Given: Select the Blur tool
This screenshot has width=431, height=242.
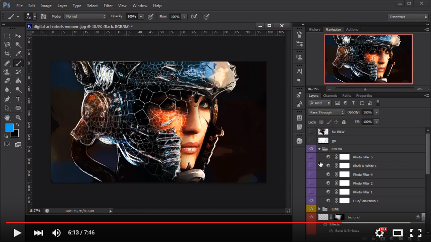Looking at the screenshot, I should tap(7, 90).
